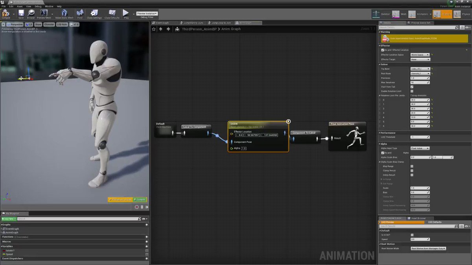Click Add New button in My Blueprint
472x265 pixels.
tap(8, 219)
